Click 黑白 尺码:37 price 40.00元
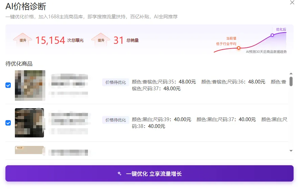 tap(247, 119)
